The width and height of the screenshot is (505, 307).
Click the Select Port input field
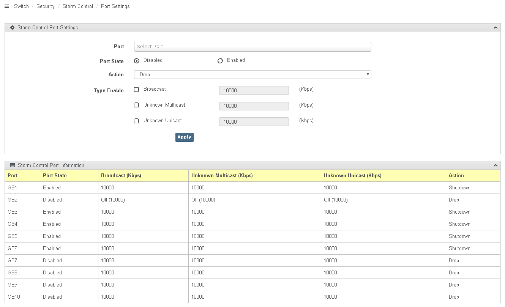point(252,47)
